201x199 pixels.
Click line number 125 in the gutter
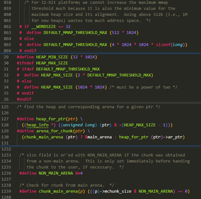pos(5,107)
